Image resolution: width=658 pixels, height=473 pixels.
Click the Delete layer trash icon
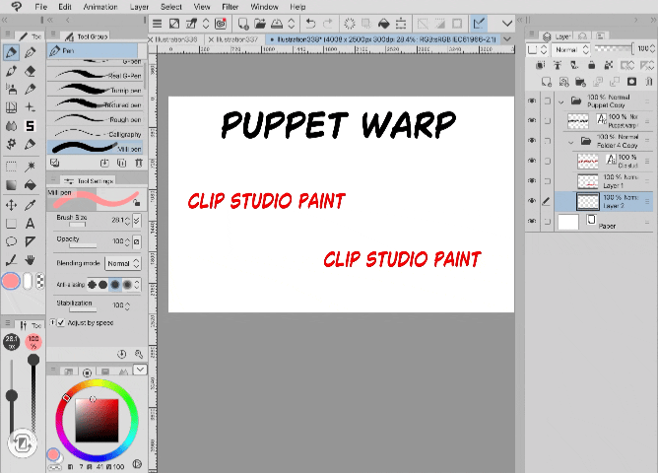point(649,82)
